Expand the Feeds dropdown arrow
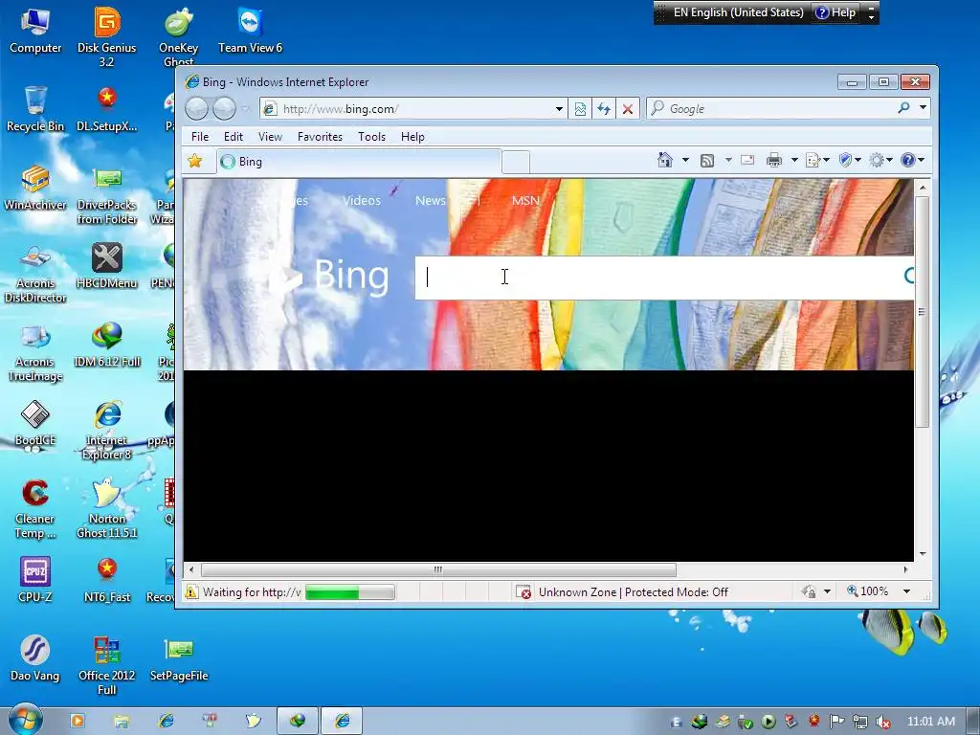 coord(728,161)
